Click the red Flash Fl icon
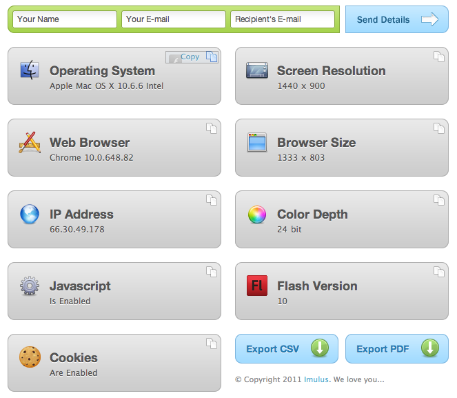 tap(257, 286)
